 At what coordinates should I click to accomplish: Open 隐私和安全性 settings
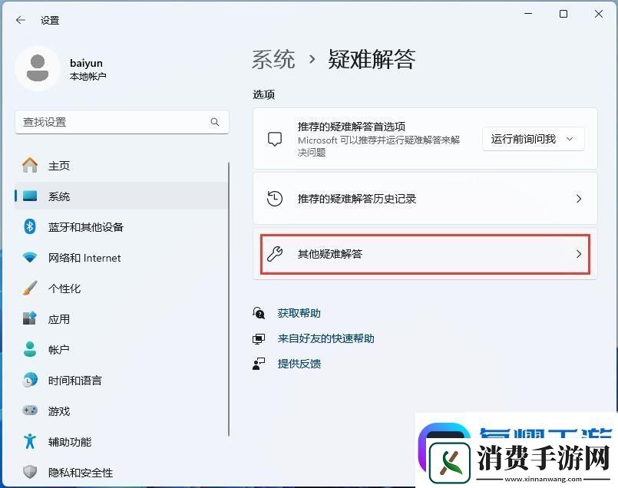[x=121, y=472]
